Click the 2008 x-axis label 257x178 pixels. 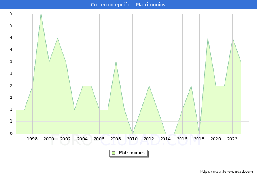(x=116, y=139)
